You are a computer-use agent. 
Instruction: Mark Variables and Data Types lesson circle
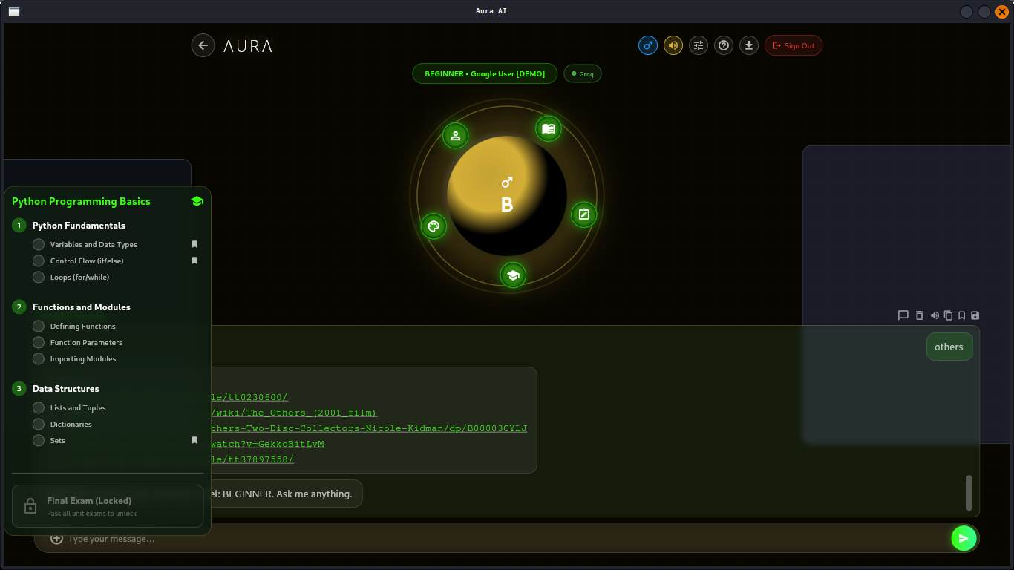pyautogui.click(x=39, y=244)
